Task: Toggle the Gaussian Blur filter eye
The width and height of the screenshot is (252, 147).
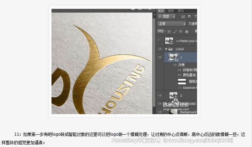Action: pyautogui.click(x=180, y=88)
